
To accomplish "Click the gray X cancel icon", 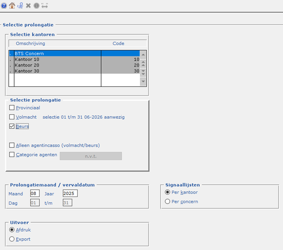I will pos(28,6).
